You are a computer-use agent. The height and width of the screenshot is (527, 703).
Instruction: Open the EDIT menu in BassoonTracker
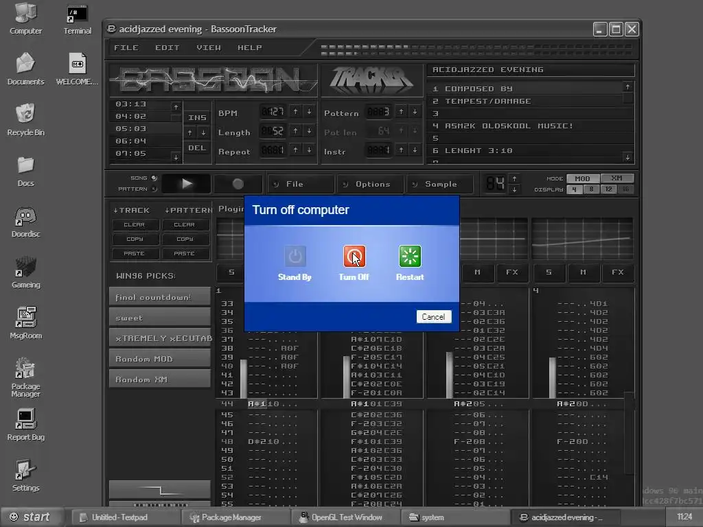(168, 47)
